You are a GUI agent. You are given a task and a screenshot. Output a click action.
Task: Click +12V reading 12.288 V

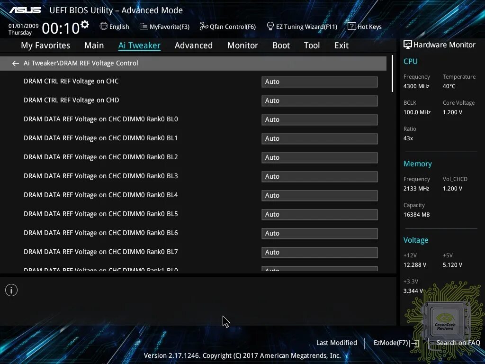[x=415, y=265]
